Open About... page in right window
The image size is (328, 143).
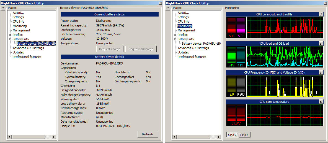[184, 13]
